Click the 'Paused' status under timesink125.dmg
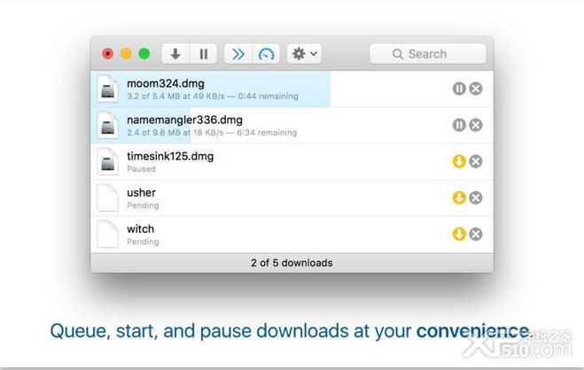 click(x=141, y=169)
